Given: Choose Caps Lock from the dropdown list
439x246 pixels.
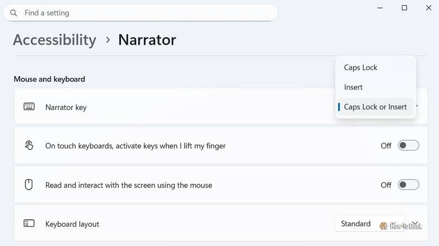Looking at the screenshot, I should pyautogui.click(x=361, y=68).
